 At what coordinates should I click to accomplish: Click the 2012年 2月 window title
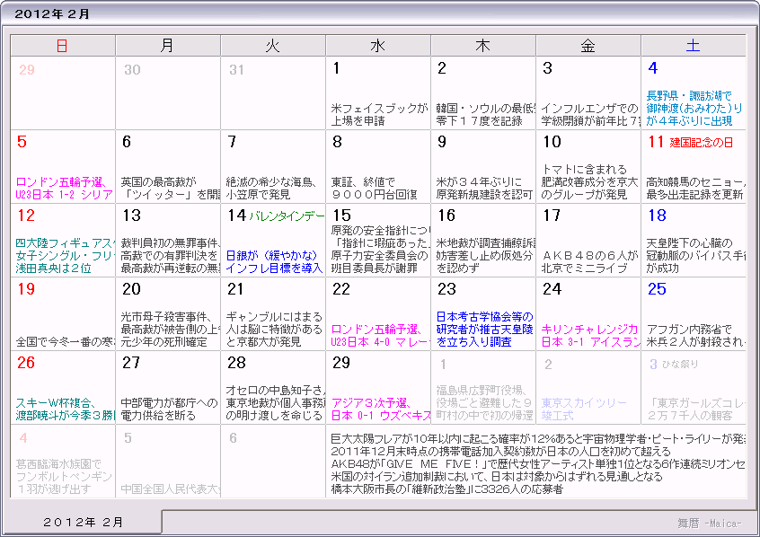(52, 14)
